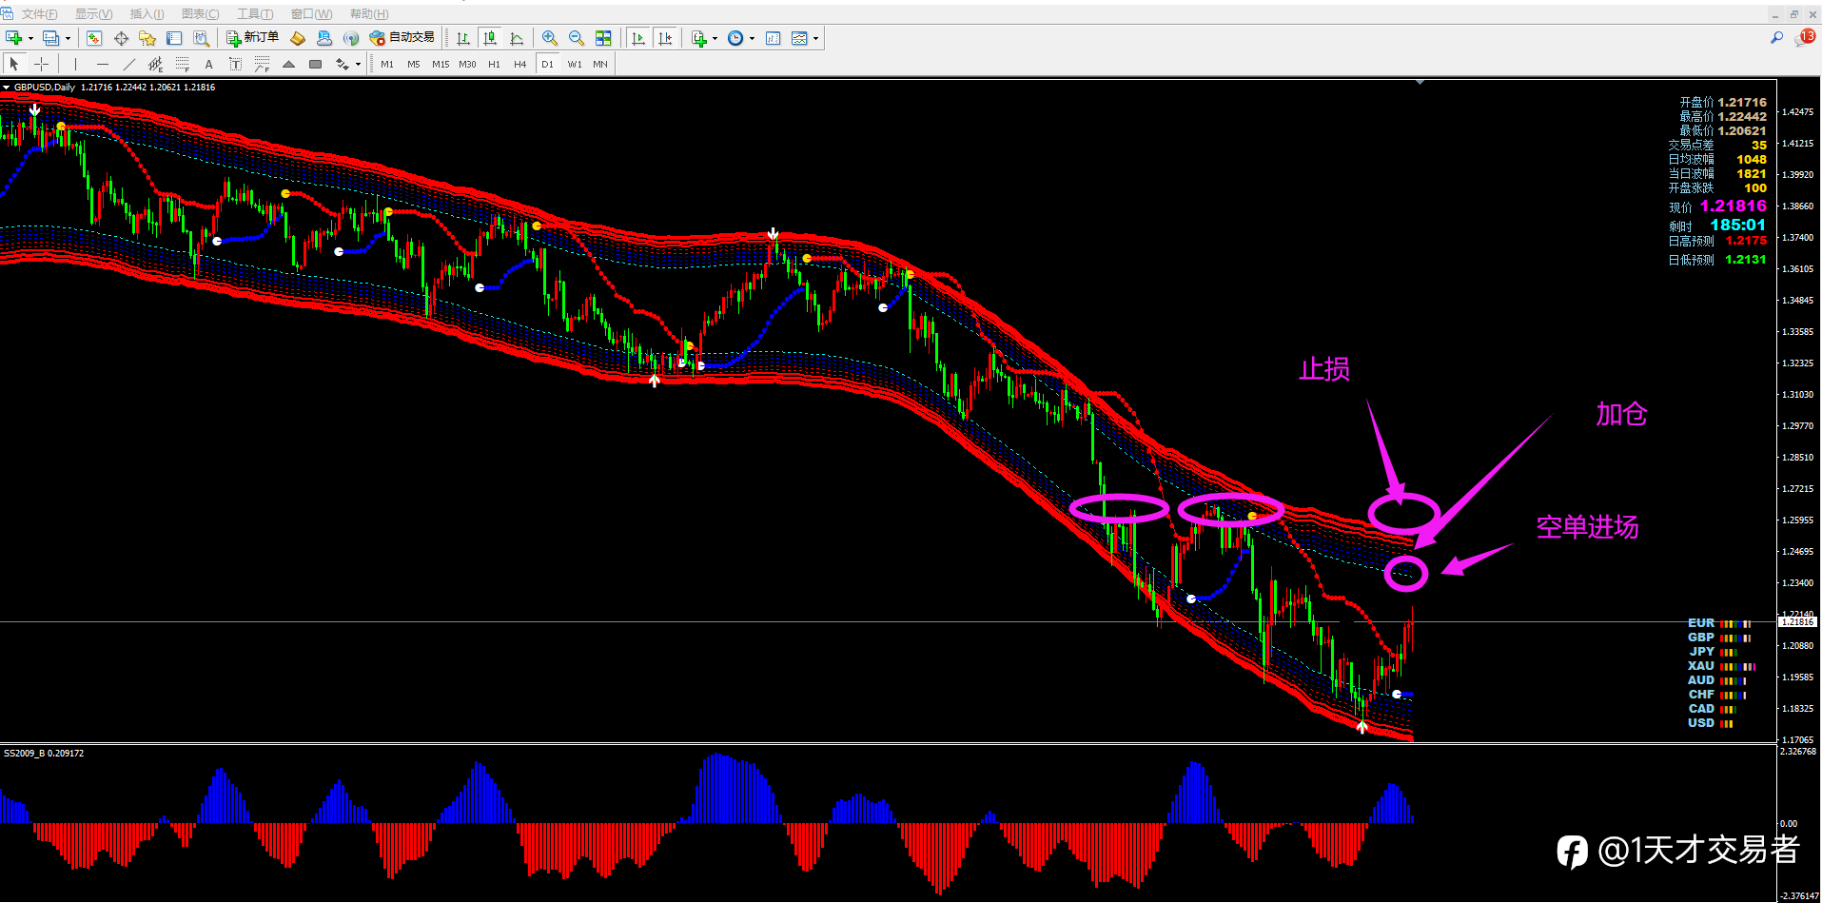Open the Navigator folder-star icon
Viewport: 1822px width, 903px height.
tap(147, 38)
